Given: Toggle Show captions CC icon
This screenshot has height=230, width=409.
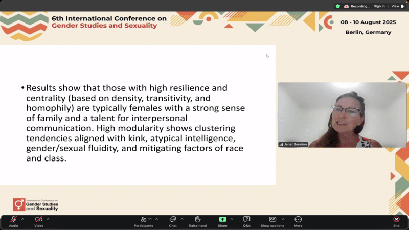Looking at the screenshot, I should click(272, 219).
